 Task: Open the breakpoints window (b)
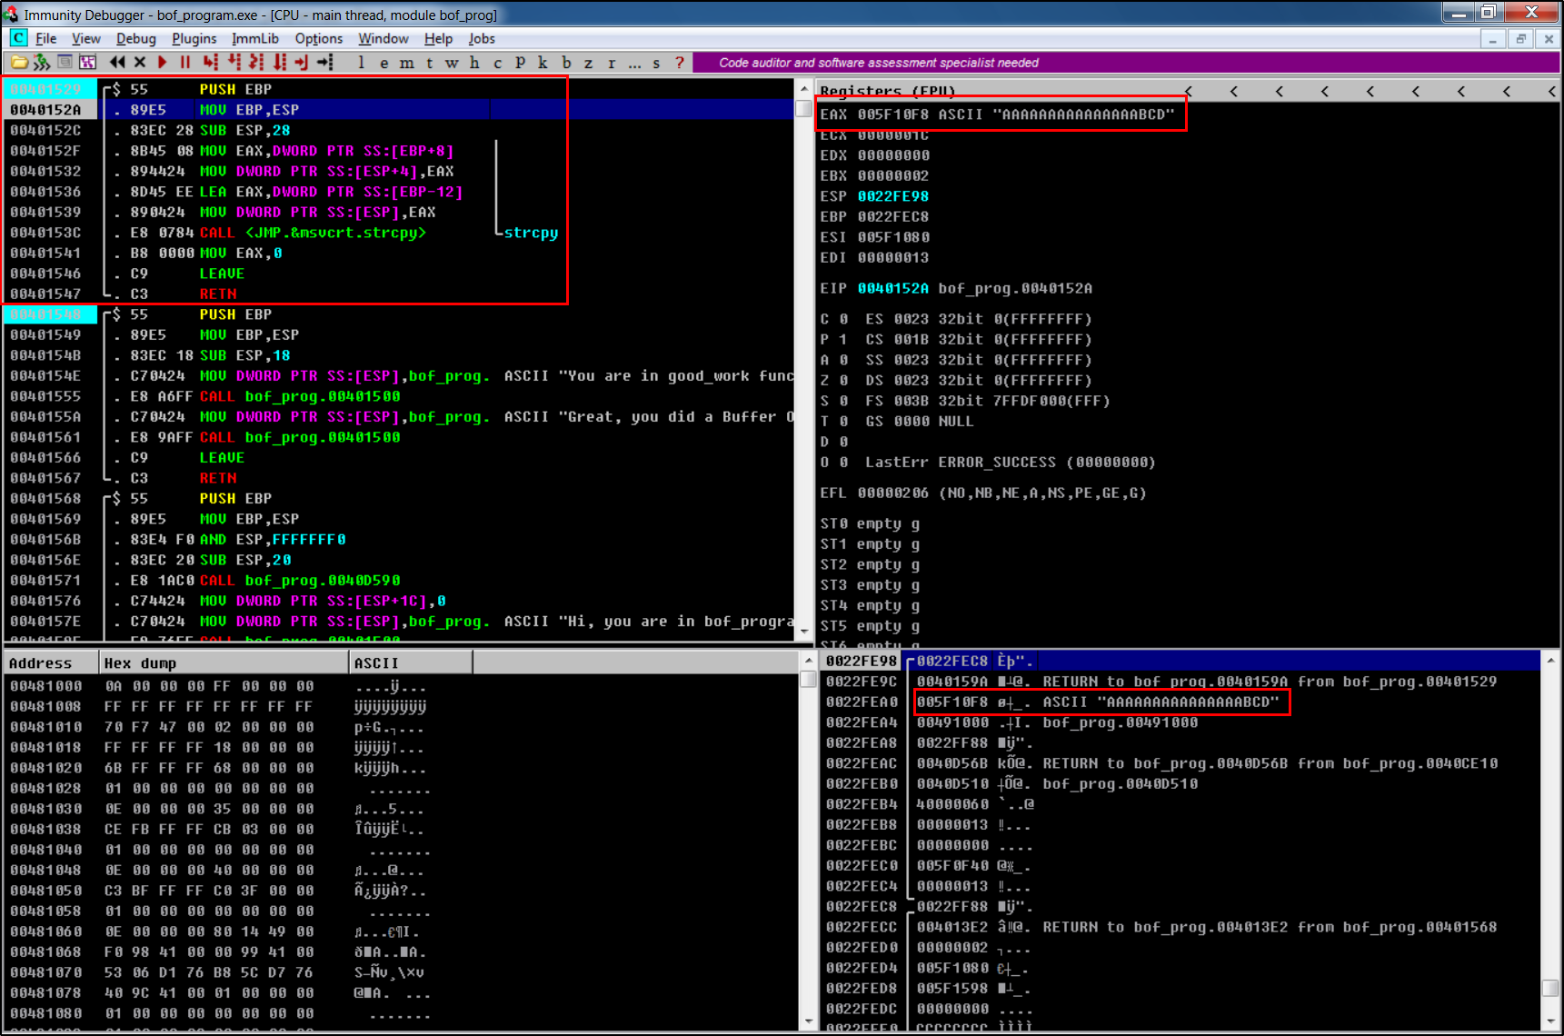click(x=565, y=63)
